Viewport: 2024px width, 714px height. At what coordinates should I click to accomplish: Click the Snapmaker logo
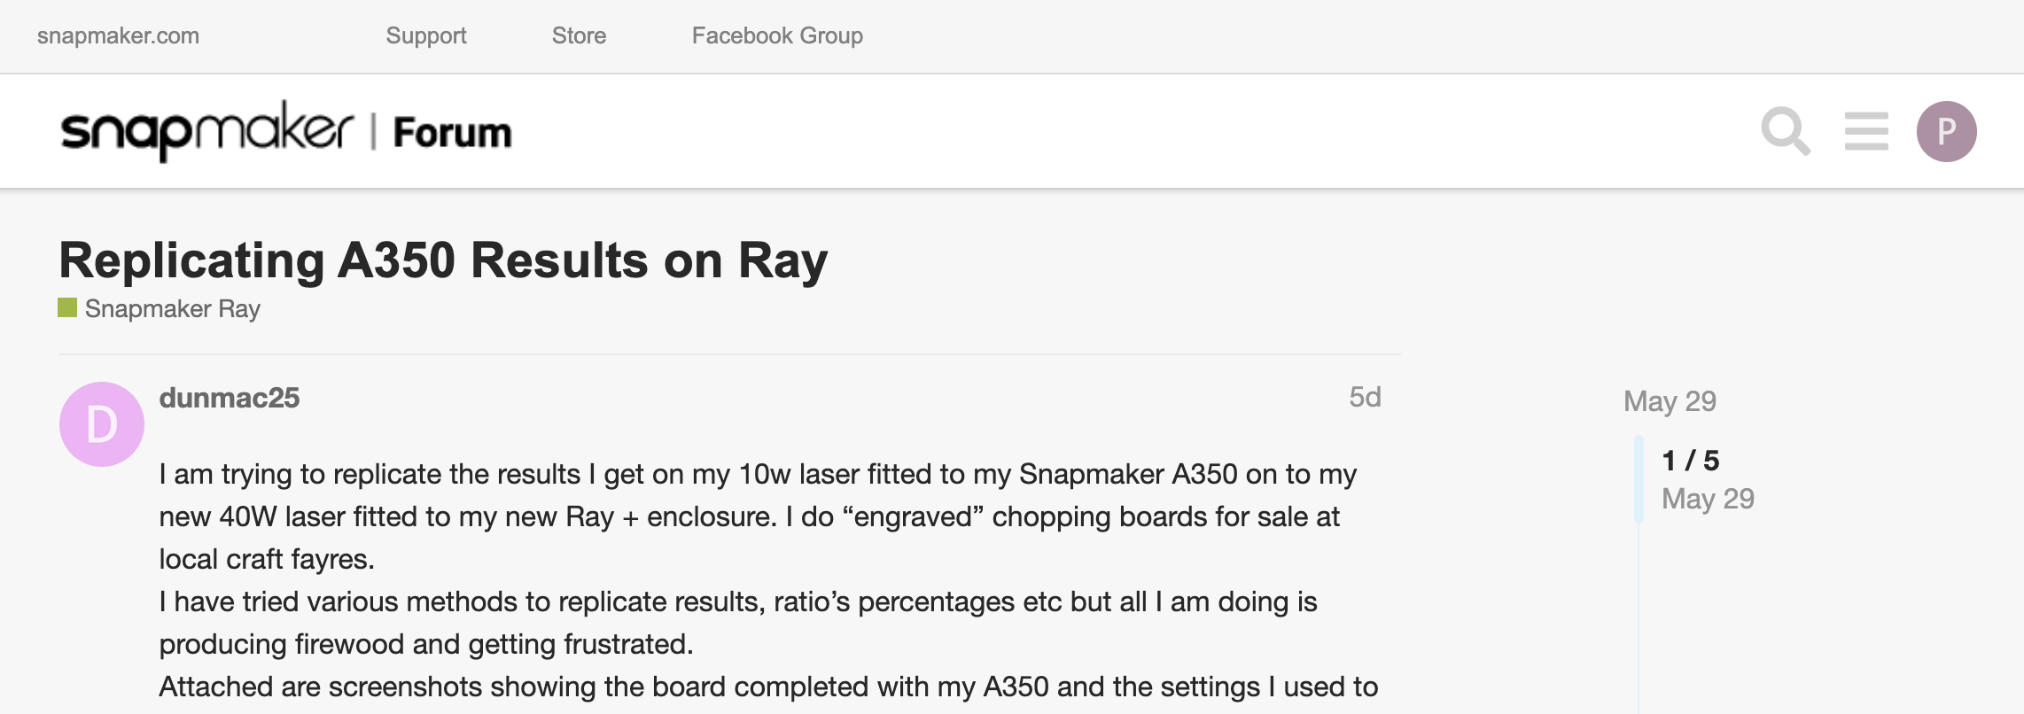coord(206,131)
